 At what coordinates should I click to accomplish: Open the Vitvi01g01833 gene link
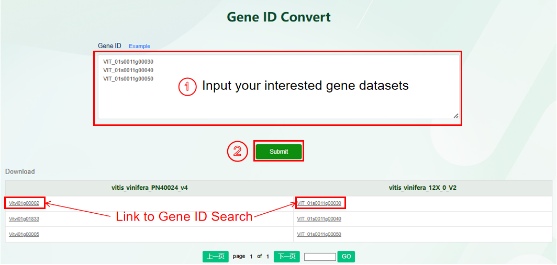[x=24, y=219]
